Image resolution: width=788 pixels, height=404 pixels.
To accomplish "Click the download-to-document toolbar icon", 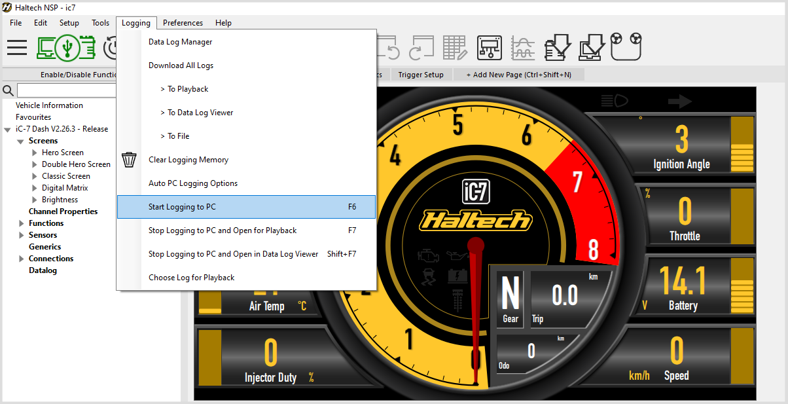I will [558, 47].
